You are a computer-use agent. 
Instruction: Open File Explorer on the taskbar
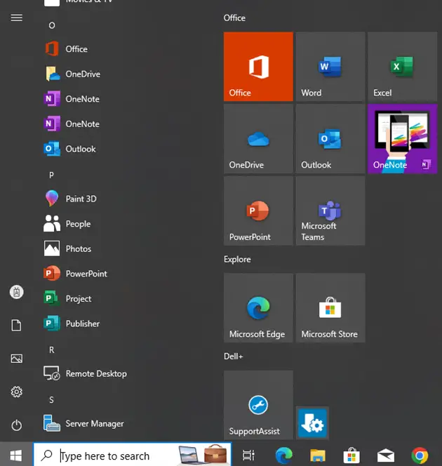(318, 455)
